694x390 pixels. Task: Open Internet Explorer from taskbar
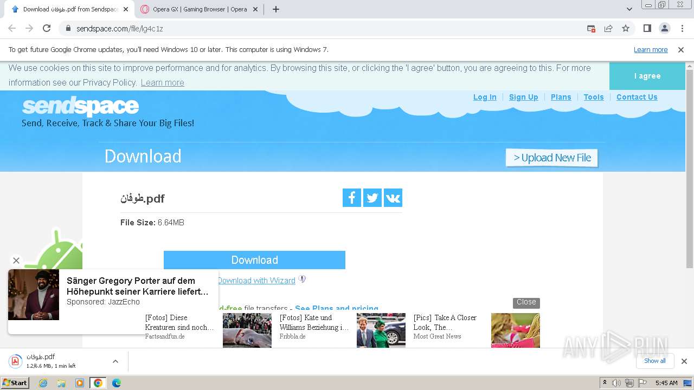click(x=43, y=383)
